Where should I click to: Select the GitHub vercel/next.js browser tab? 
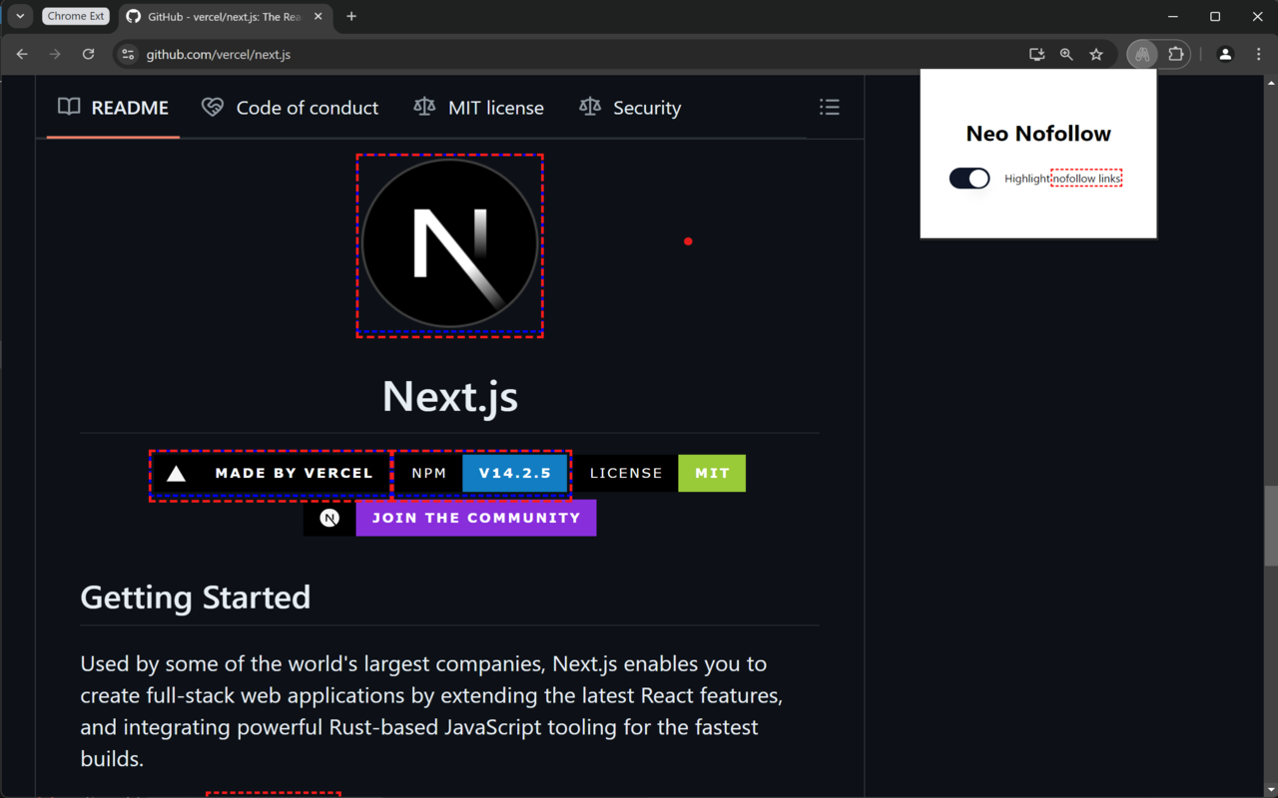pyautogui.click(x=220, y=16)
